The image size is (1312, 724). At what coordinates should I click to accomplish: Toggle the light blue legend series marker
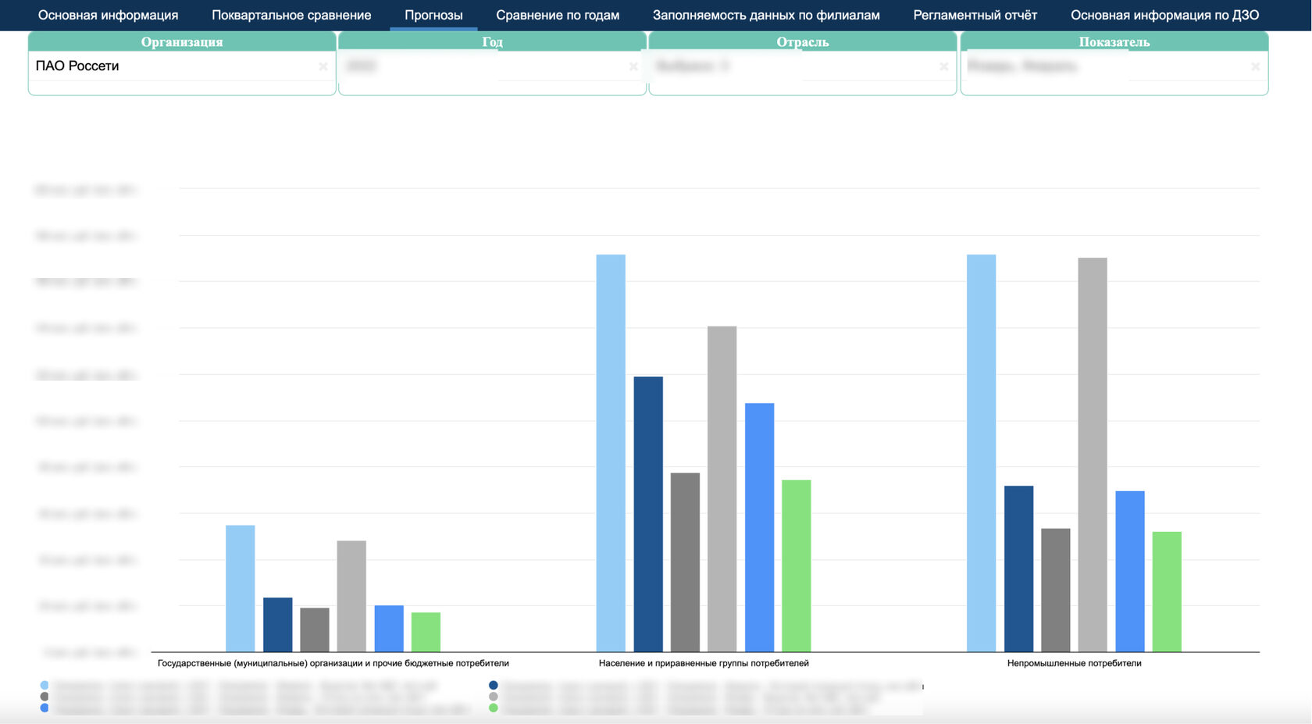[x=45, y=685]
